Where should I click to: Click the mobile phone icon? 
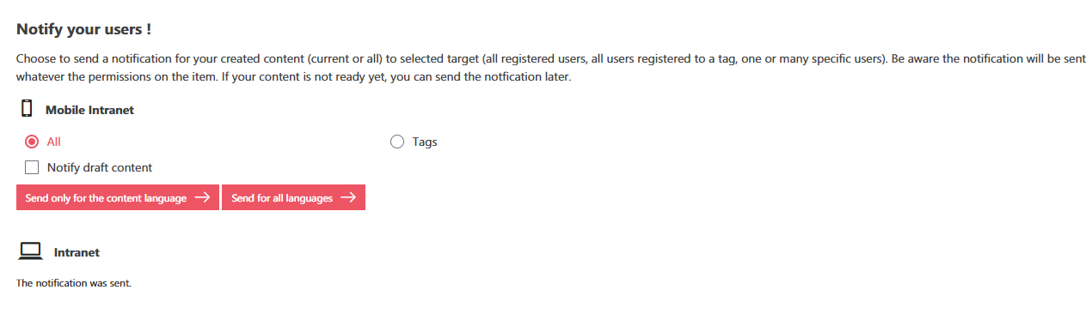tap(27, 108)
